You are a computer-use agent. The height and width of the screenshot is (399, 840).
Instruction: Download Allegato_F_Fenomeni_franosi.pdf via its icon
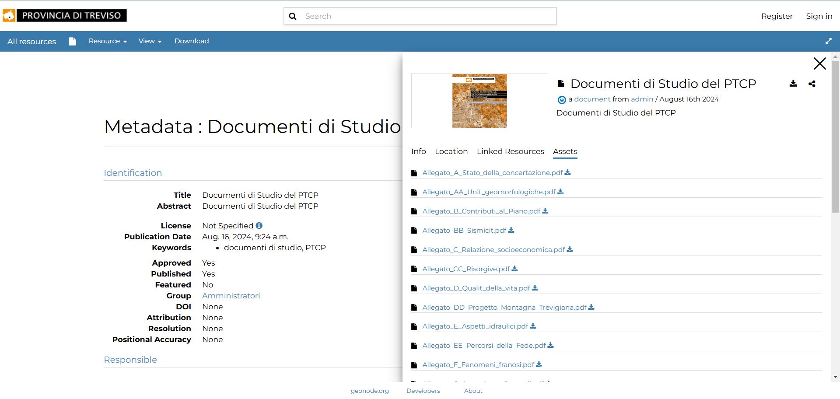click(539, 364)
